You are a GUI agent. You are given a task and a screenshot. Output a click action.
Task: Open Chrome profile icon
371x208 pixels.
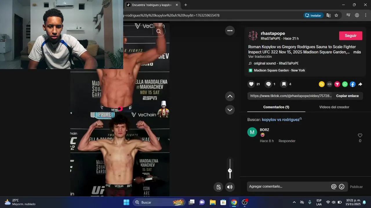(357, 15)
